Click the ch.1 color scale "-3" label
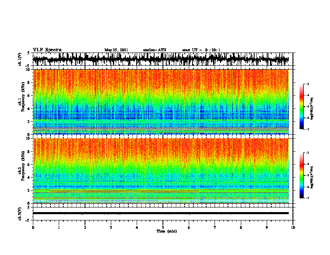Screen dimensions: 330x255 tap(307, 84)
